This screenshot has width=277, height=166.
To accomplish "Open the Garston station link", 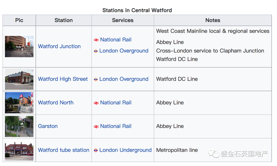I will [x=48, y=126].
